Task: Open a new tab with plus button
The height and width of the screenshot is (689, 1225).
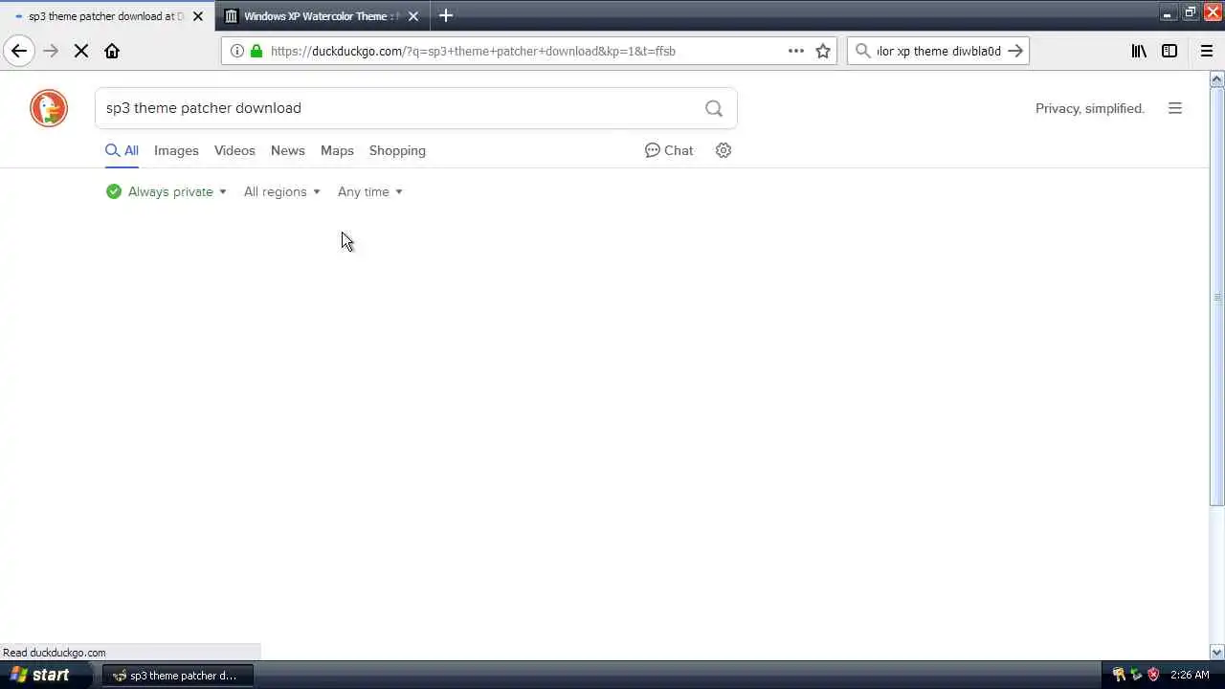Action: (446, 15)
